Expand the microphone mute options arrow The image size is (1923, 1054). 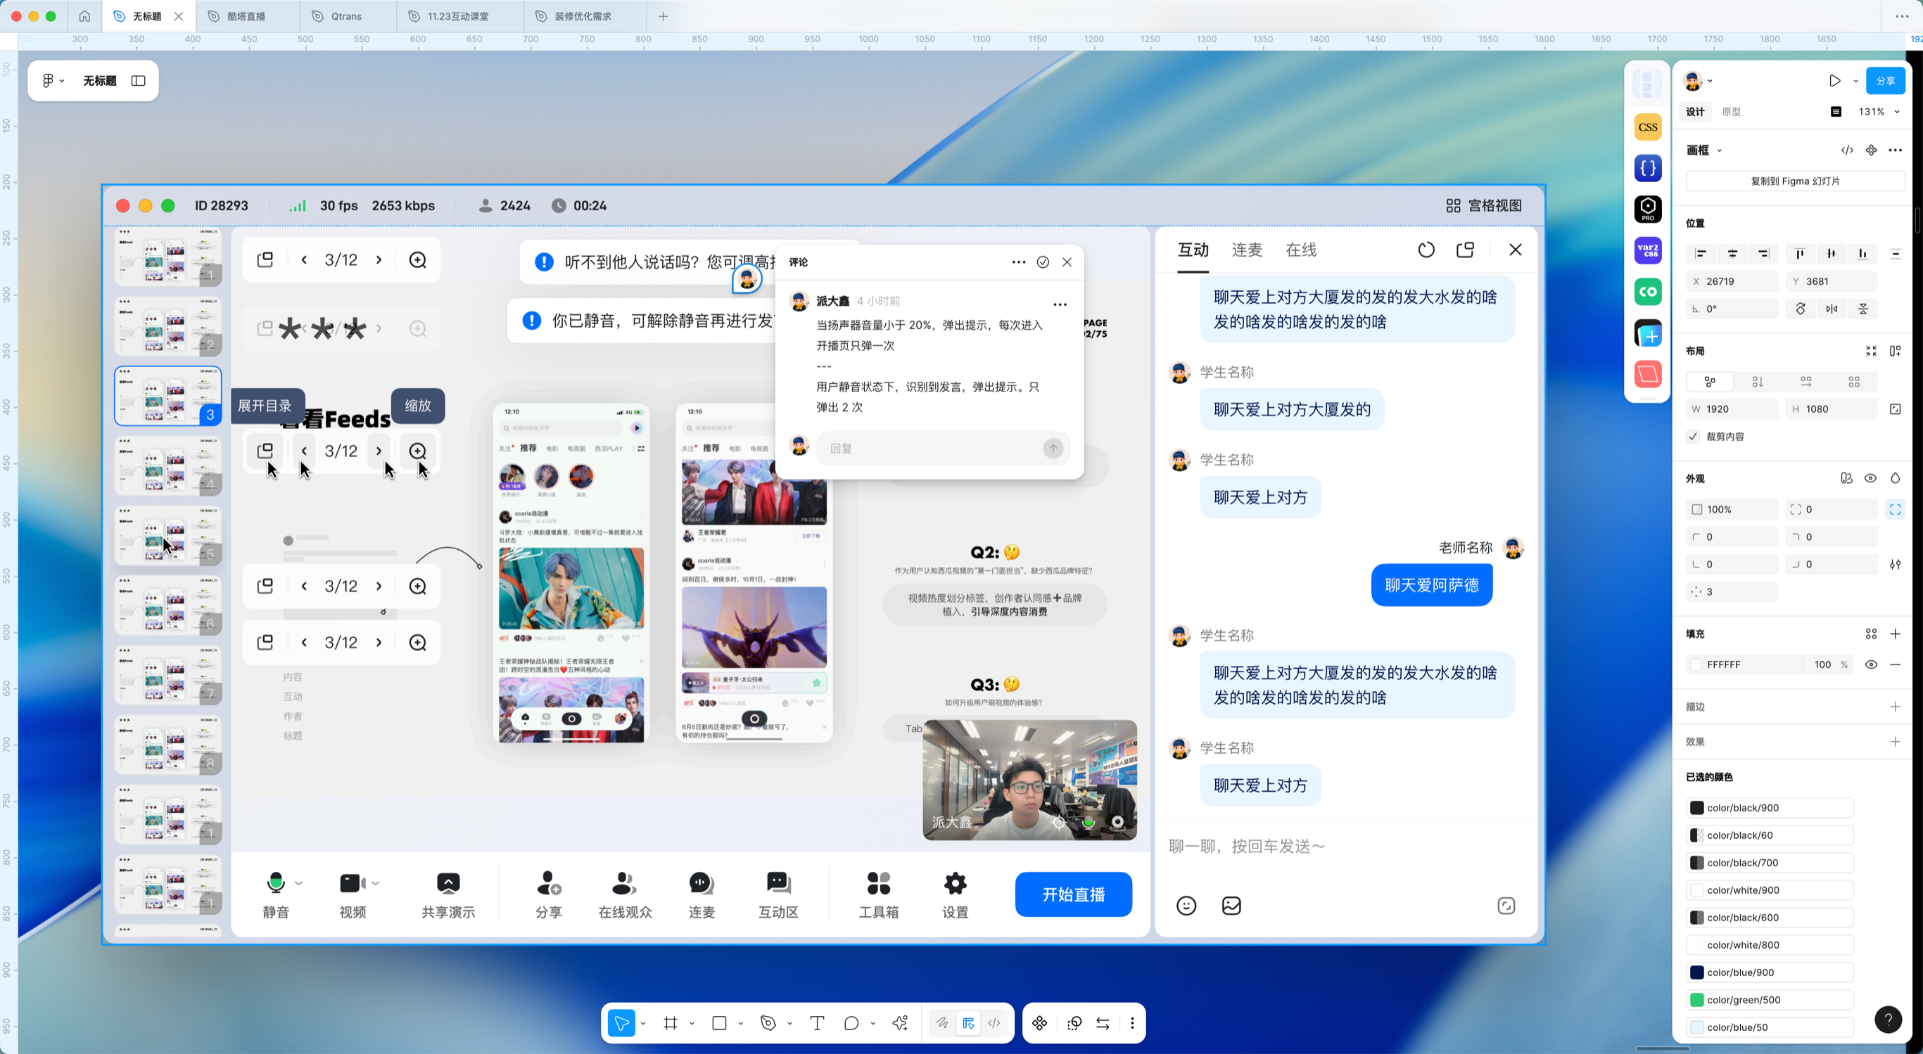(x=298, y=883)
